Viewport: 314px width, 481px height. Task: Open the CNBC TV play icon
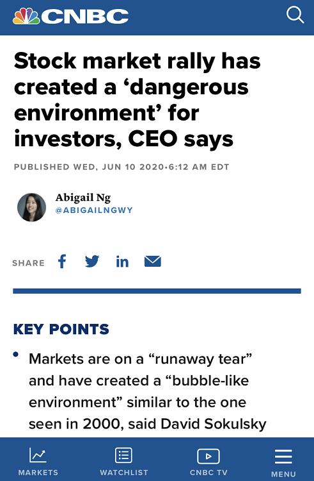click(x=208, y=456)
